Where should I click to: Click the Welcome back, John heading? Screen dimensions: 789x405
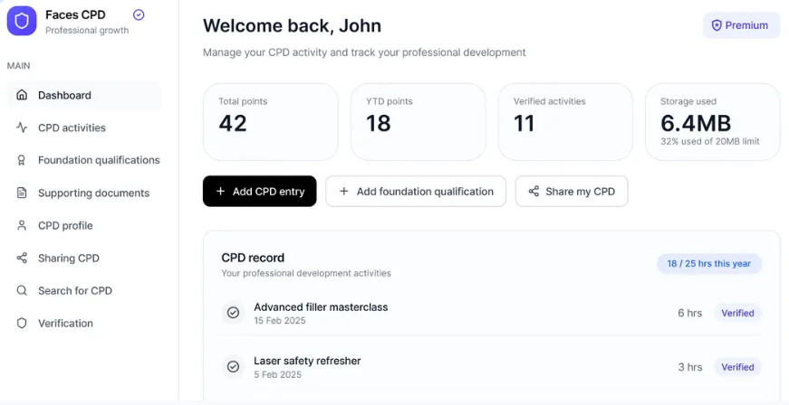(292, 25)
